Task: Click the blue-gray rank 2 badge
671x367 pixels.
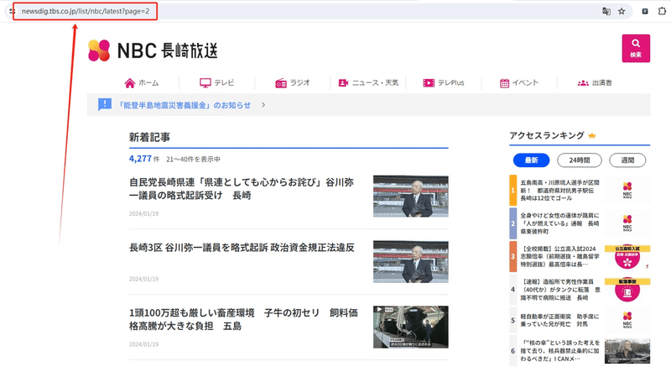Action: [512, 223]
